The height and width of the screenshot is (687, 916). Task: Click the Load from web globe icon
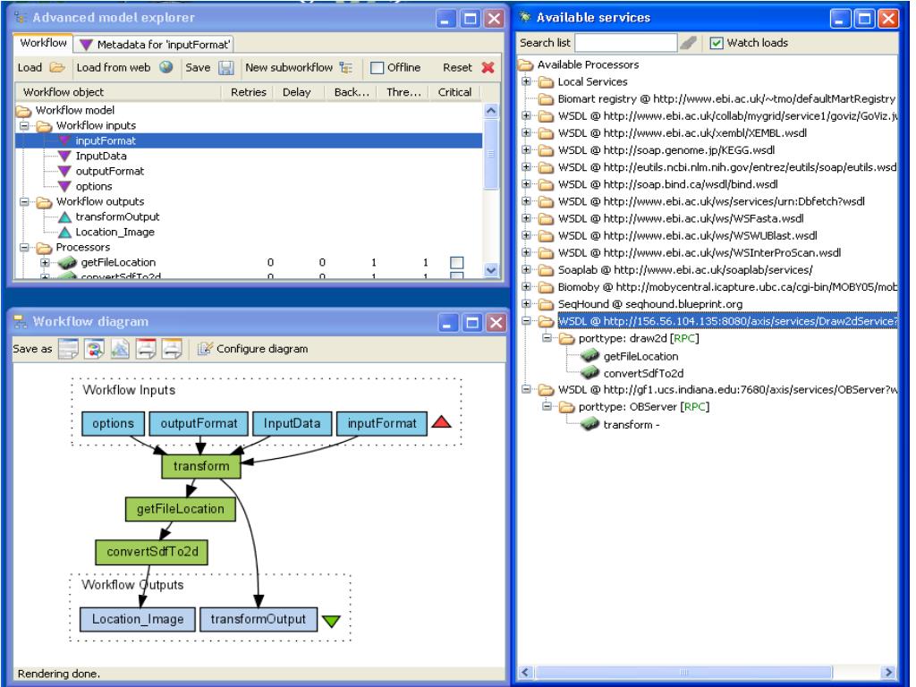pyautogui.click(x=166, y=67)
